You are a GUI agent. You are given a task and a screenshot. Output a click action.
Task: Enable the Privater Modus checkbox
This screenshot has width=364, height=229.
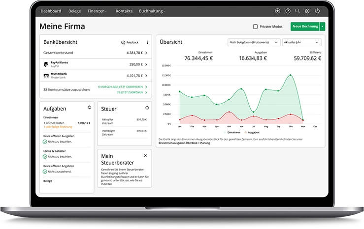(x=255, y=27)
